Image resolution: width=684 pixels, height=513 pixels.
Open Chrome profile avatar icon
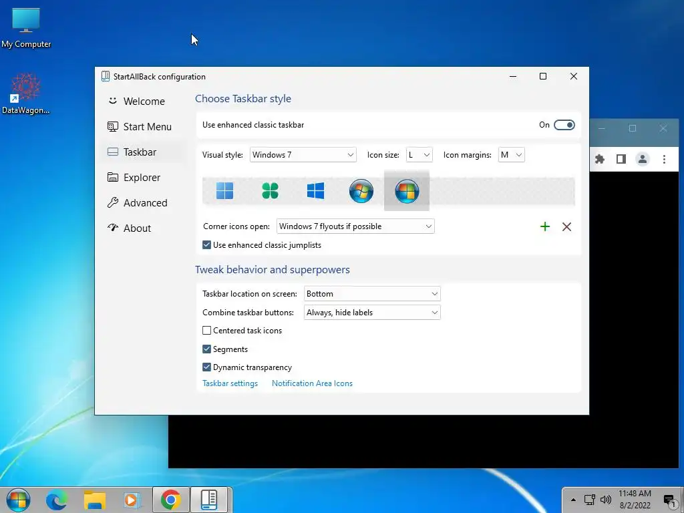pyautogui.click(x=643, y=159)
